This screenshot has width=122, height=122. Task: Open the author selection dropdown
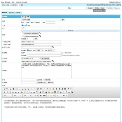(40, 80)
